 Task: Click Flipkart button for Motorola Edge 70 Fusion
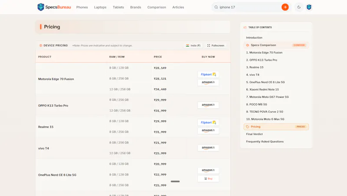tap(208, 74)
